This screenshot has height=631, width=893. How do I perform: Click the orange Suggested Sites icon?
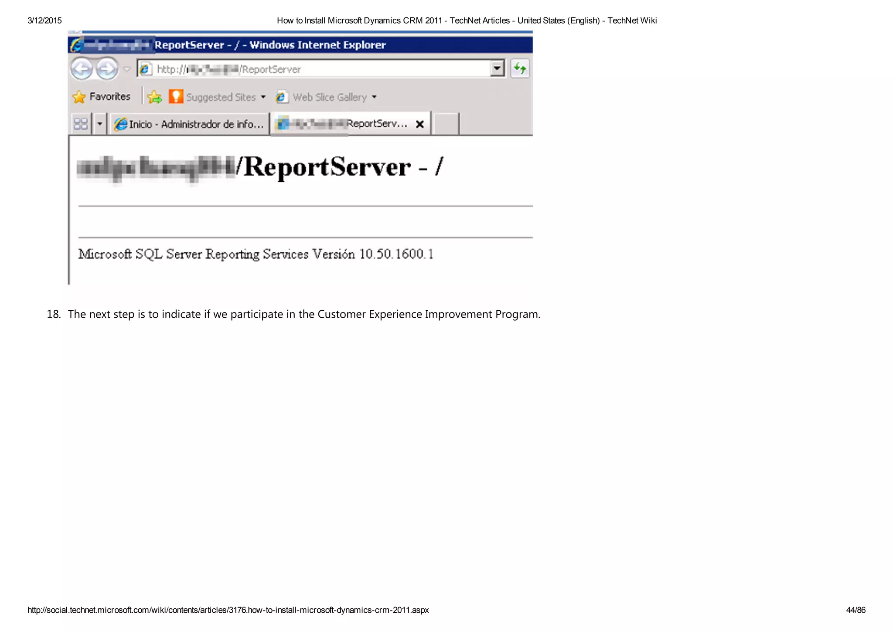[x=176, y=96]
